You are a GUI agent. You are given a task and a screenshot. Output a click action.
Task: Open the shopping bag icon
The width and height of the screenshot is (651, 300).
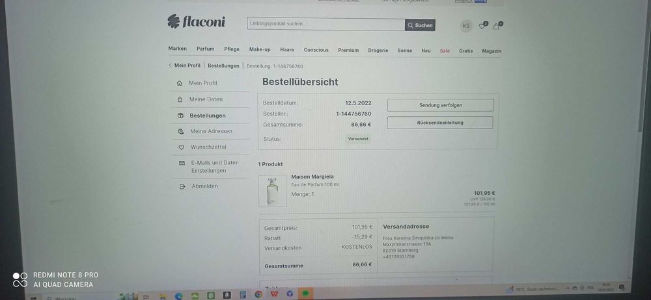[497, 26]
